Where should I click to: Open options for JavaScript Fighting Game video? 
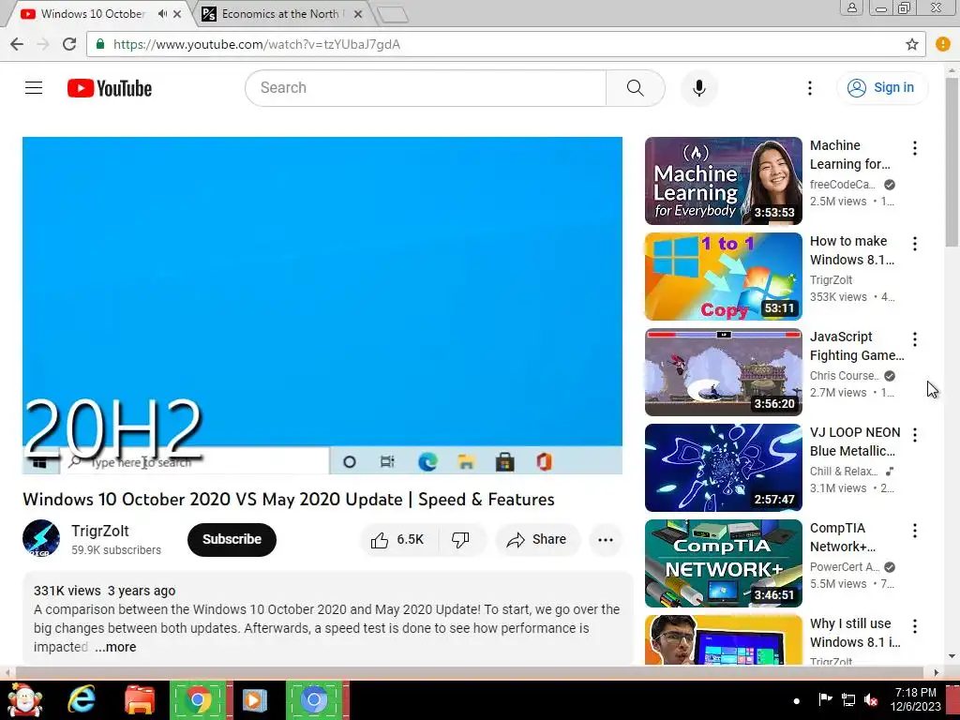pyautogui.click(x=914, y=339)
